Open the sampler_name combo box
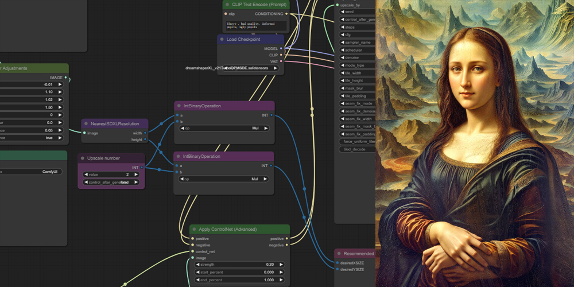 (x=357, y=42)
